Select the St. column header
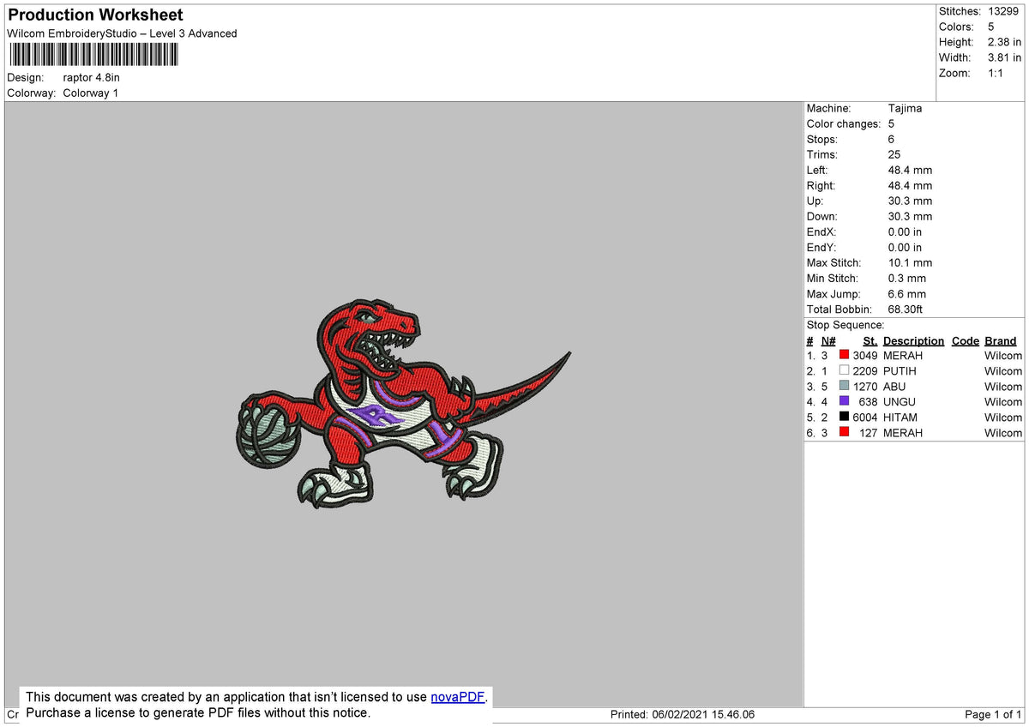Screen dimensions: 1029x727 coord(870,340)
